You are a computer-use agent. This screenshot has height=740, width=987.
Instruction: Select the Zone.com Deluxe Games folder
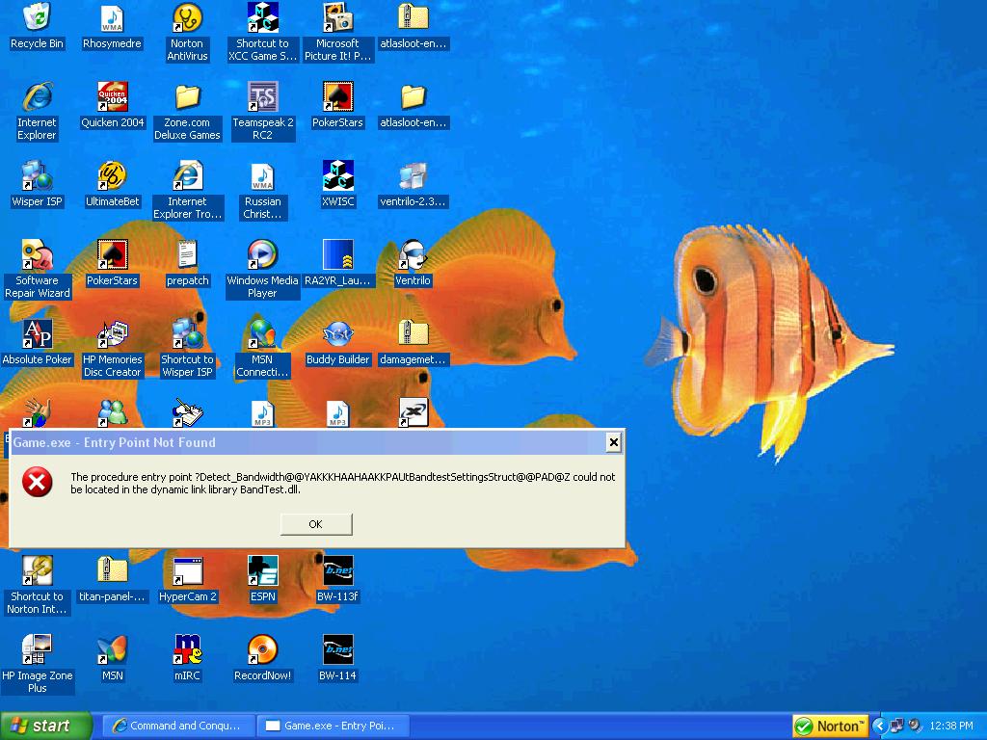[x=187, y=97]
